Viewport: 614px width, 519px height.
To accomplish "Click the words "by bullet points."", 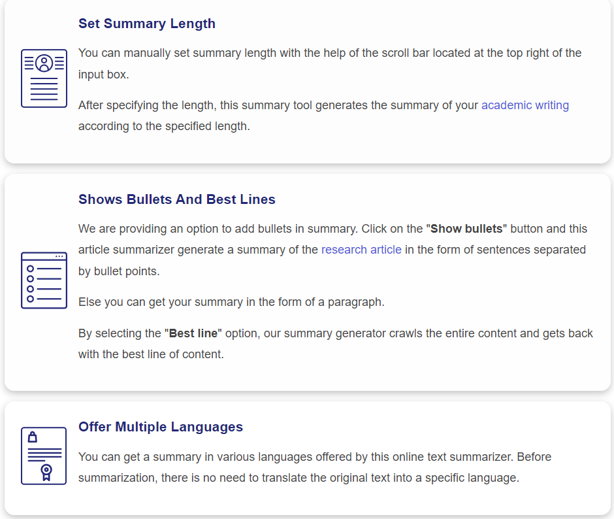I will (x=119, y=271).
